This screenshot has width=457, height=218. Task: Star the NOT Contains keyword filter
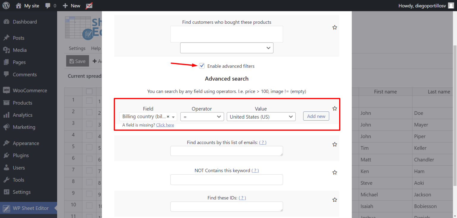(x=335, y=172)
